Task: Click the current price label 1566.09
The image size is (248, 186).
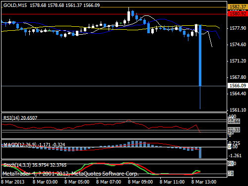Action: pyautogui.click(x=238, y=86)
